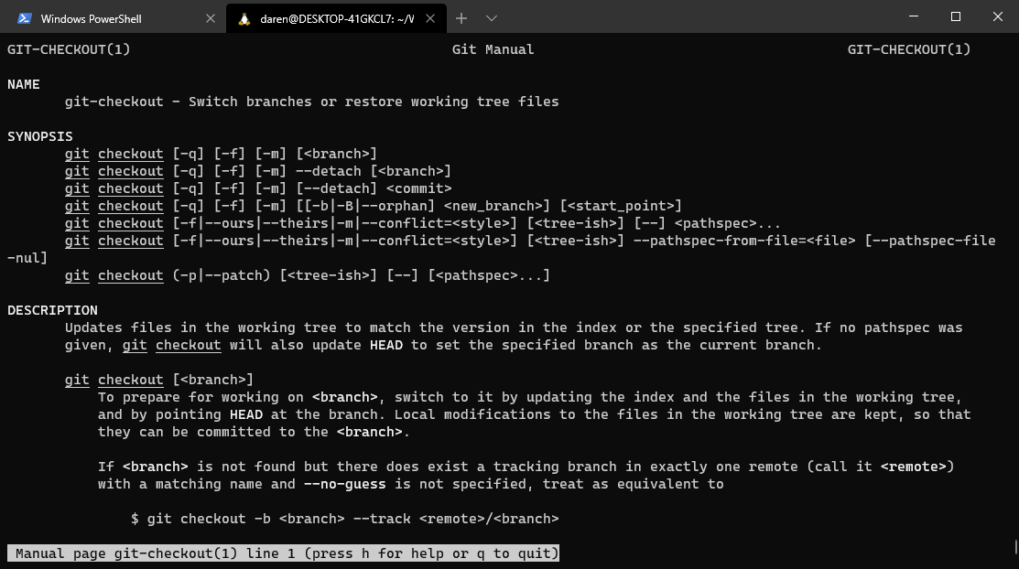Click 'git checkout [<branch>]' subsection heading
Image resolution: width=1019 pixels, height=569 pixels.
coord(159,380)
